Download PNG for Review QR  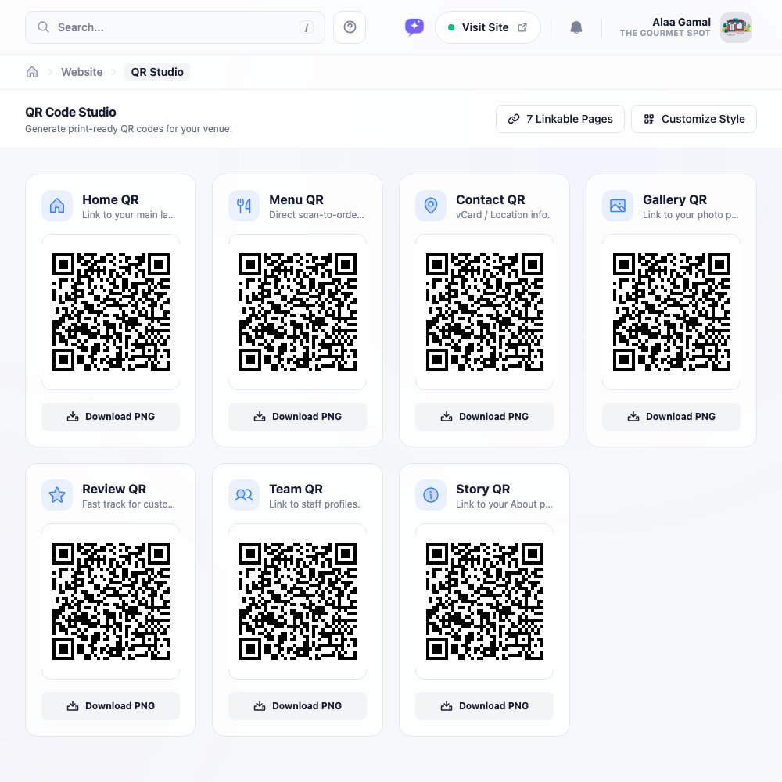coord(111,705)
